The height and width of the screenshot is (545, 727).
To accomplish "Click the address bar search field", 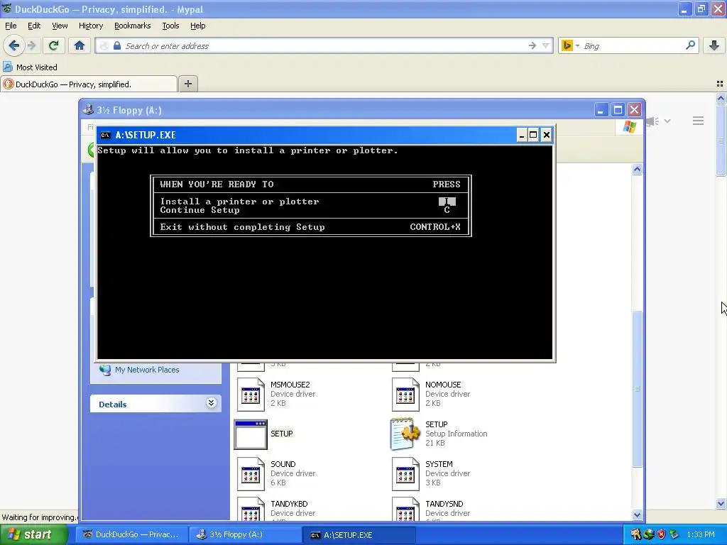I will pyautogui.click(x=324, y=45).
